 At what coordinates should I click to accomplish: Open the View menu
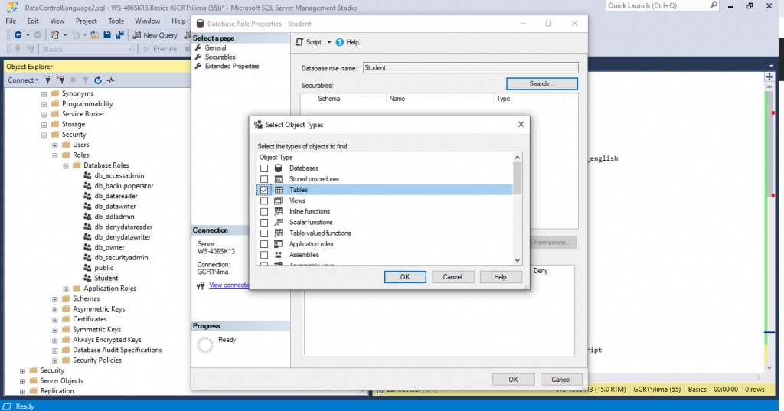[57, 21]
